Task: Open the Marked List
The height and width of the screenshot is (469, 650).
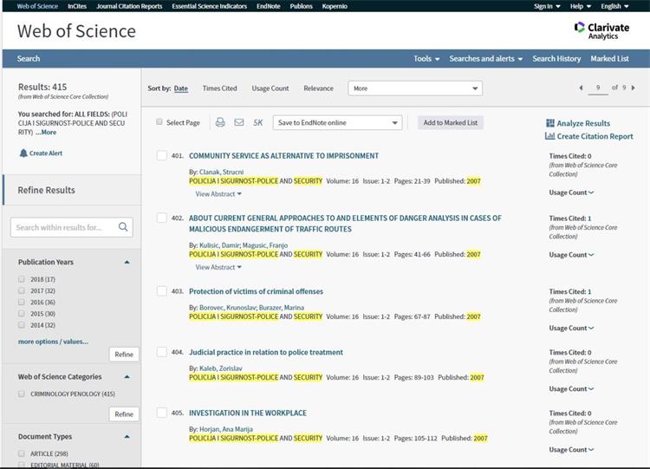Action: [x=609, y=58]
